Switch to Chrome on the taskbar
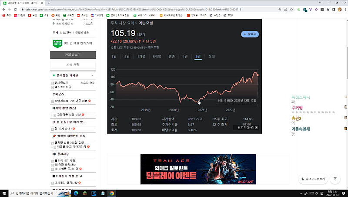Image resolution: width=348 pixels, height=197 pixels. 112,193
